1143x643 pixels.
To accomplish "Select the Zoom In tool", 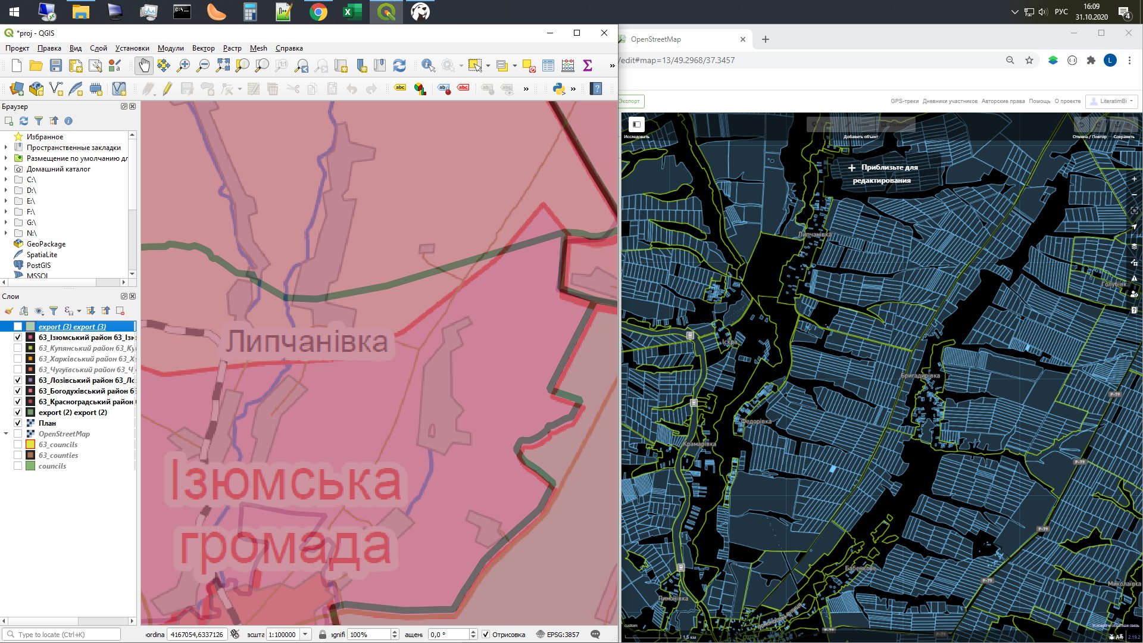I will point(183,65).
